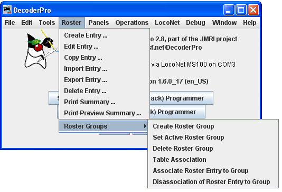The height and width of the screenshot is (192, 282).
Task: Open the Operations menu
Action: (132, 23)
